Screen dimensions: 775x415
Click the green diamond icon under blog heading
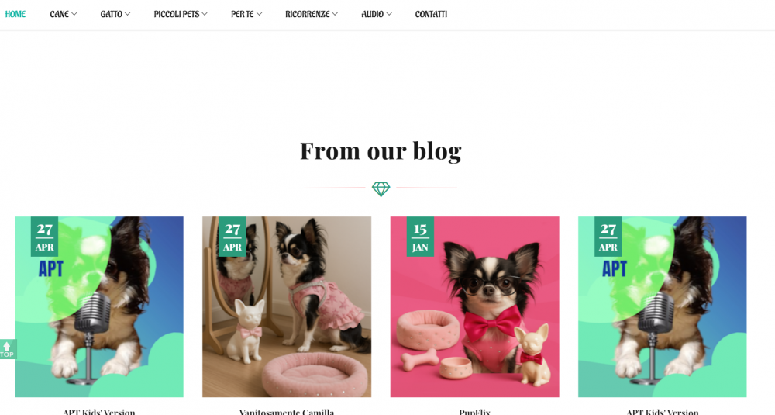click(x=381, y=188)
